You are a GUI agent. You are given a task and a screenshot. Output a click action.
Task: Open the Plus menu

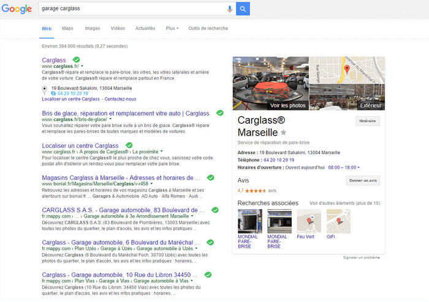point(172,28)
